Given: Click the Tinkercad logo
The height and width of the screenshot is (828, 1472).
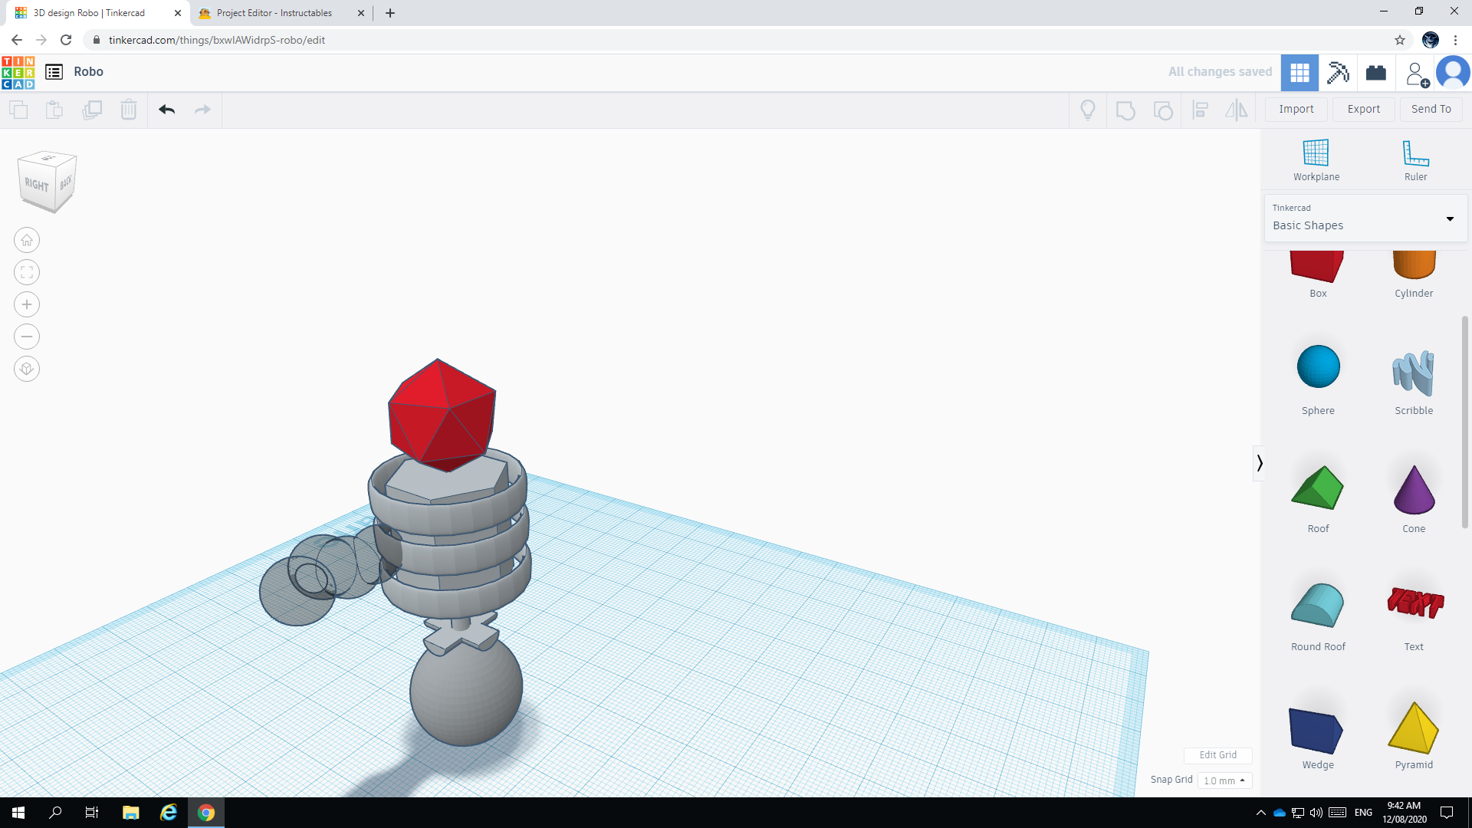Looking at the screenshot, I should point(18,72).
